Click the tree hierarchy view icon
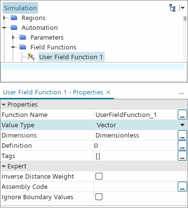The image size is (188, 208). click(172, 8)
